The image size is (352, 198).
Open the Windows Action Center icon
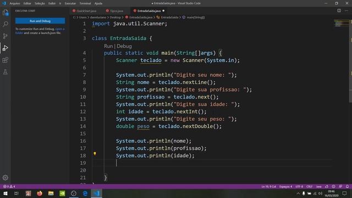point(345,193)
